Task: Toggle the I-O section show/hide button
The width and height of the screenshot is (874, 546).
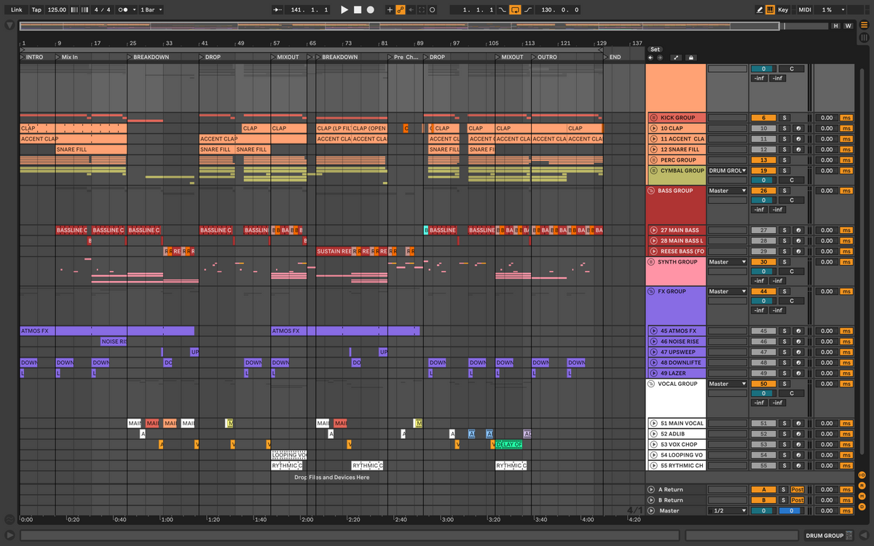Action: pos(862,475)
